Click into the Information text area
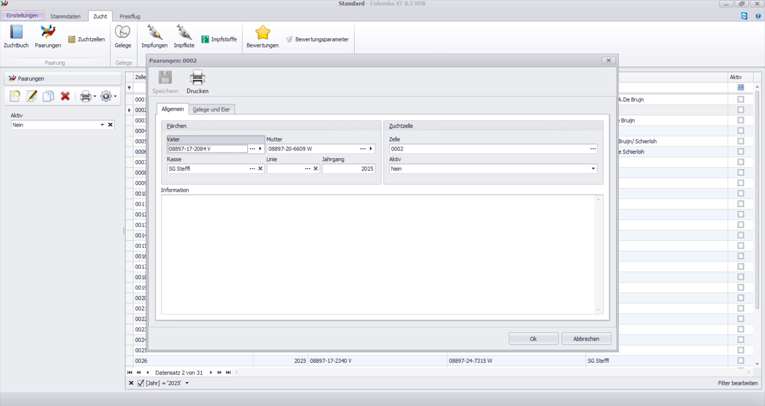This screenshot has width=765, height=406. click(379, 255)
